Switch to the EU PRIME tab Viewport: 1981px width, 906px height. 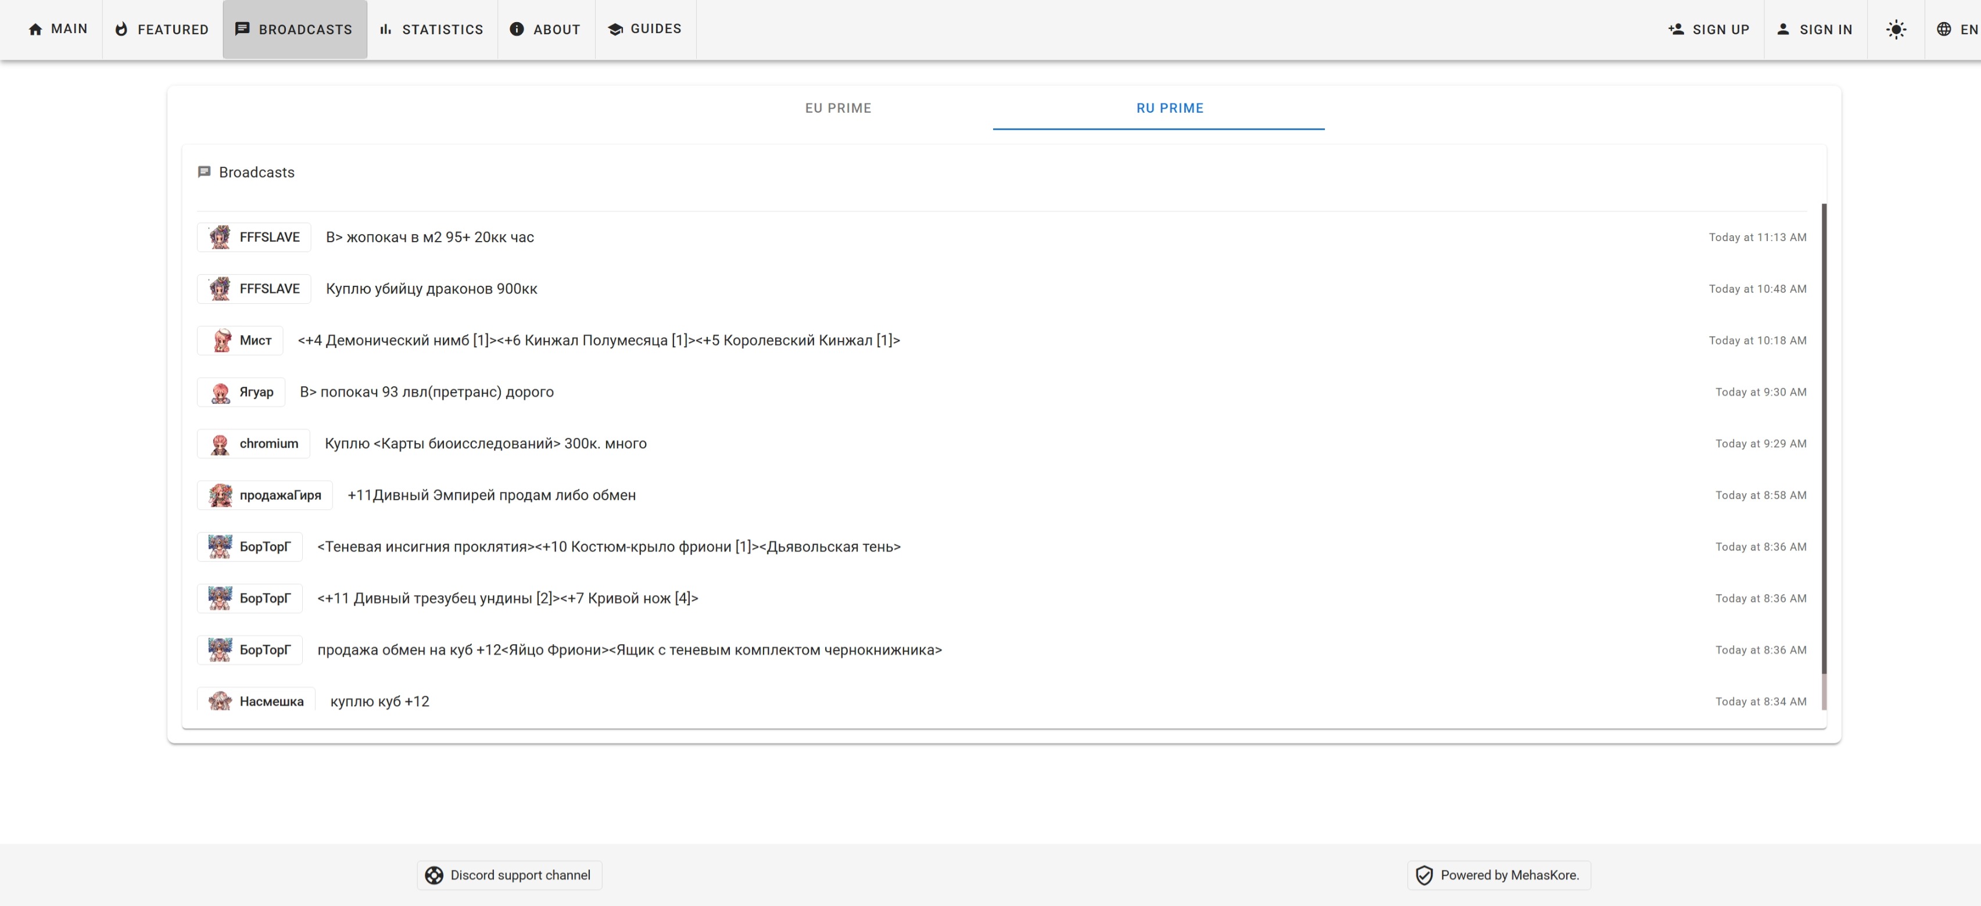[x=837, y=109]
